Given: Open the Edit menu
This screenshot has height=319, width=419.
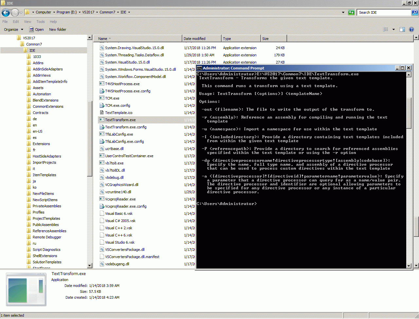Looking at the screenshot, I should [16, 22].
